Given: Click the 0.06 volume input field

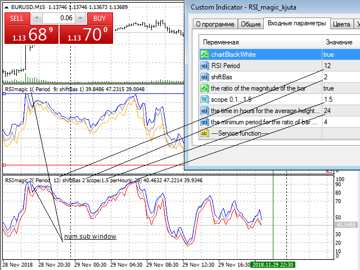Looking at the screenshot, I should click(x=59, y=19).
